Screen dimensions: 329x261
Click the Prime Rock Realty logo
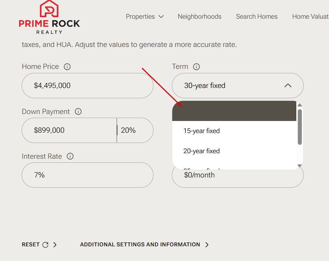pos(49,17)
